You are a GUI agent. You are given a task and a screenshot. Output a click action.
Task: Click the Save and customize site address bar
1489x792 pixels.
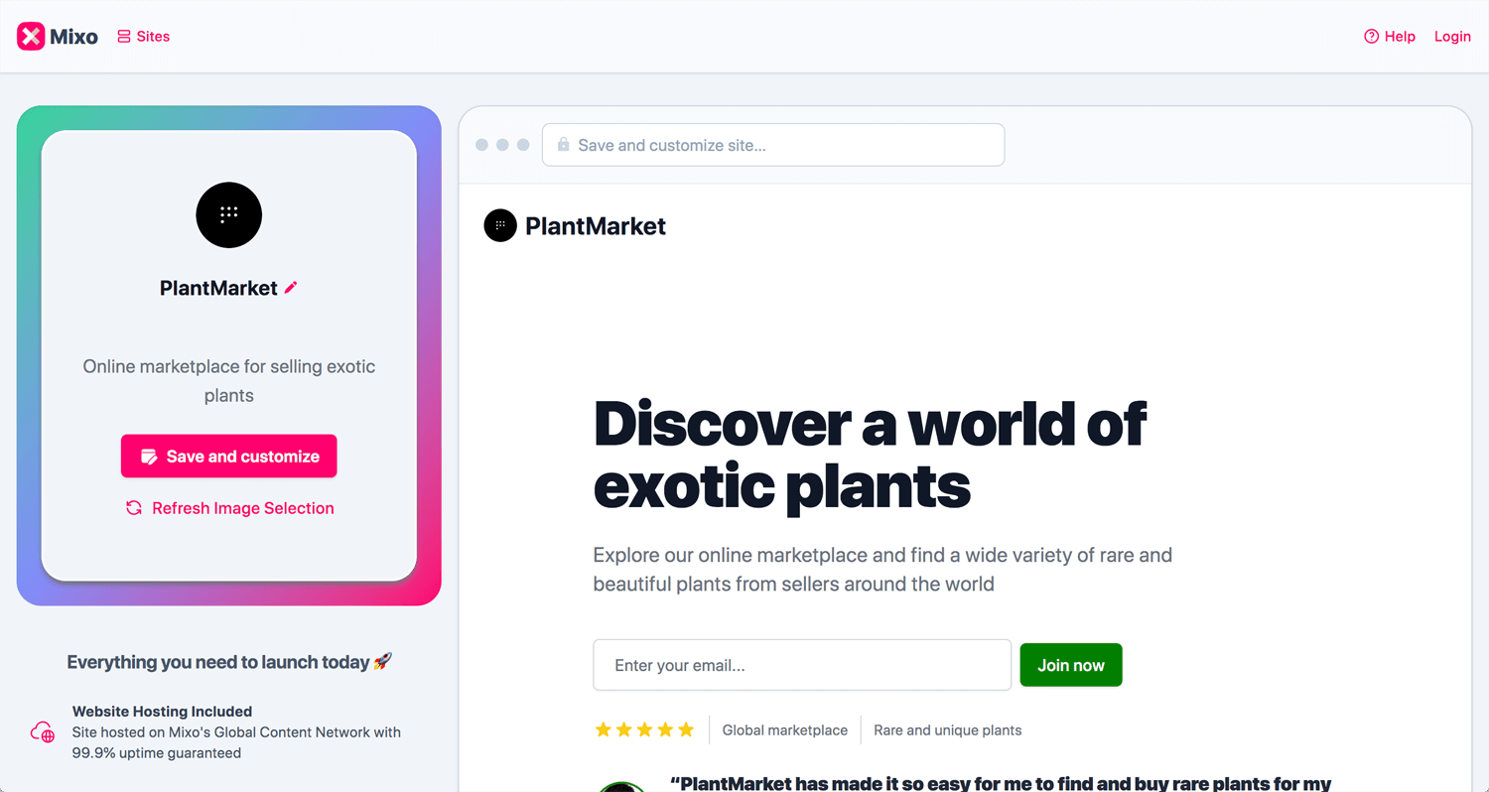(773, 145)
